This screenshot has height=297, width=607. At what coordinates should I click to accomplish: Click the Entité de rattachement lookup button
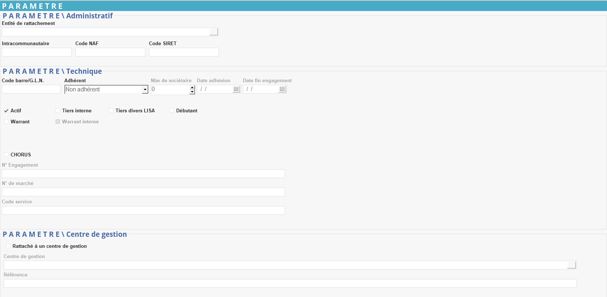point(214,32)
